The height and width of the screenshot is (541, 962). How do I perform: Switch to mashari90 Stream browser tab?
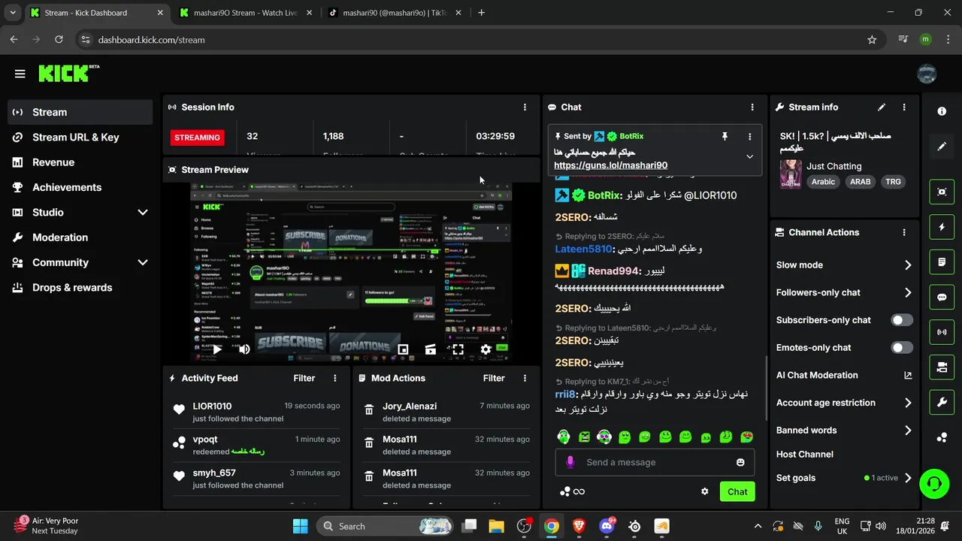coord(246,13)
